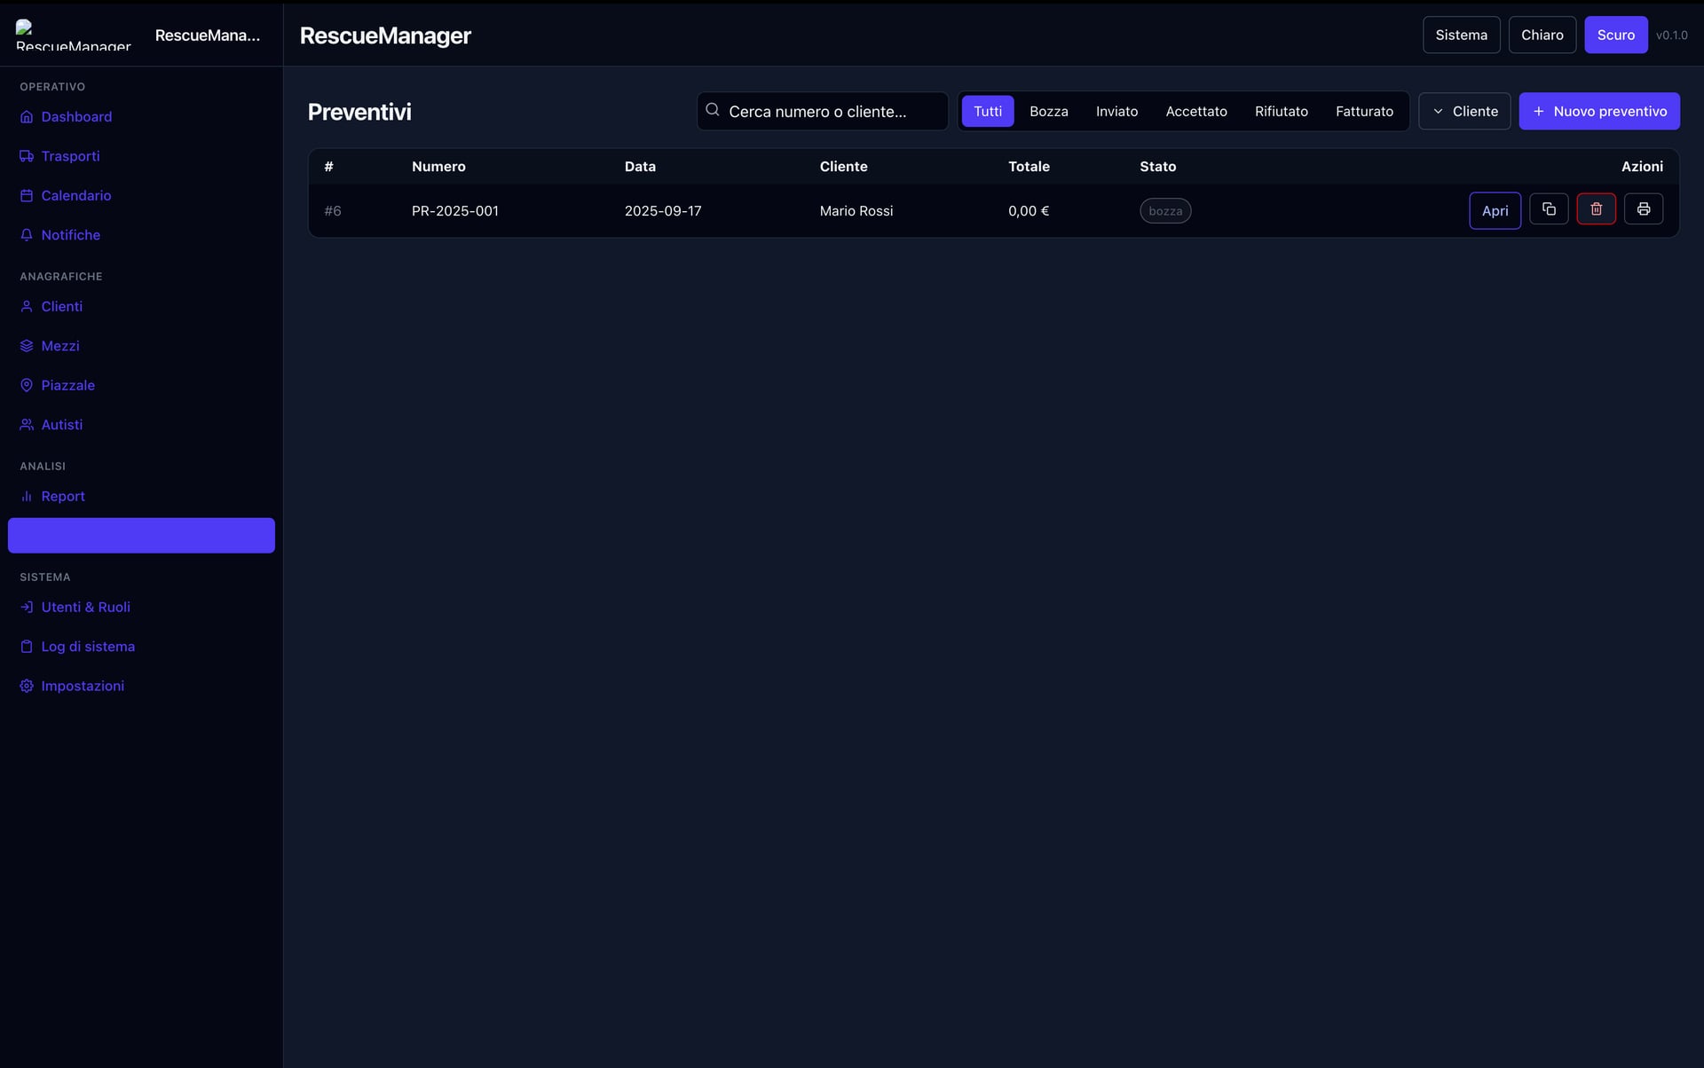
Task: Open Dashboard from the sidebar
Action: 75,116
